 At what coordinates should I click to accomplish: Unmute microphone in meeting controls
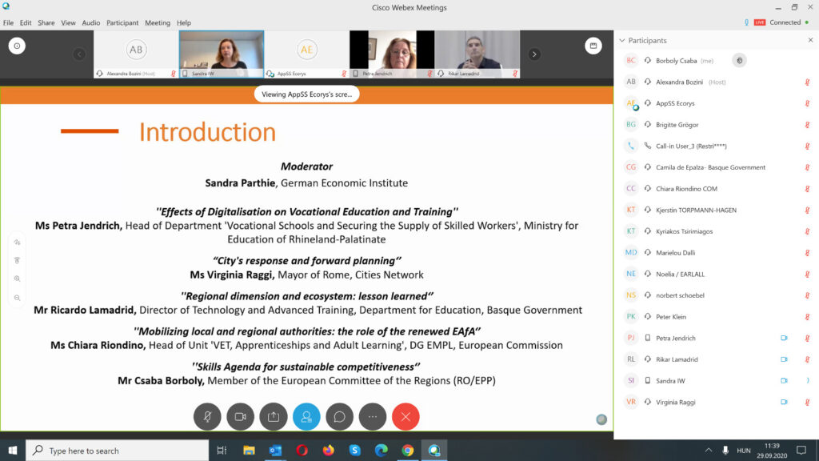(x=207, y=416)
